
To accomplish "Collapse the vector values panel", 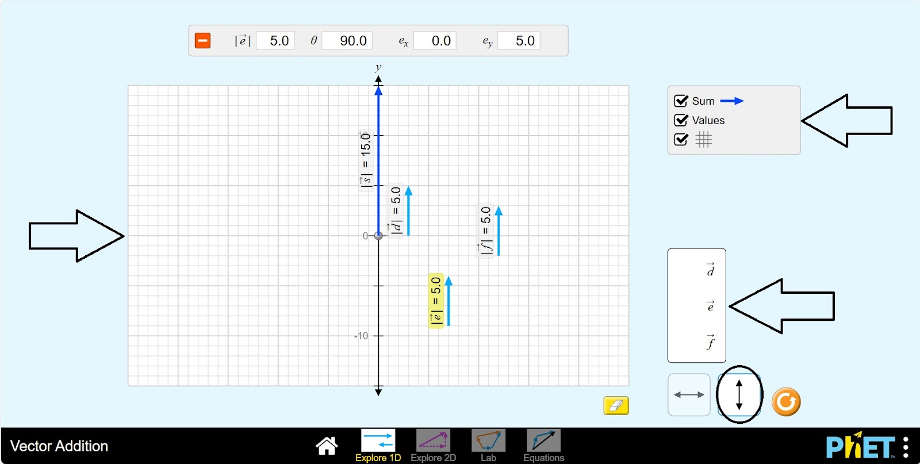I will (x=202, y=41).
